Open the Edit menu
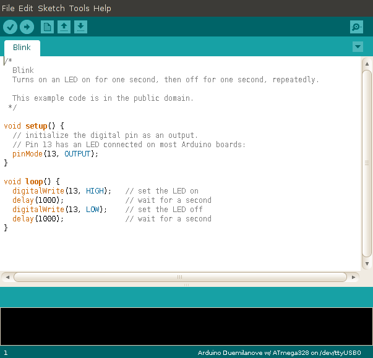This screenshot has height=358, width=373. pos(26,8)
